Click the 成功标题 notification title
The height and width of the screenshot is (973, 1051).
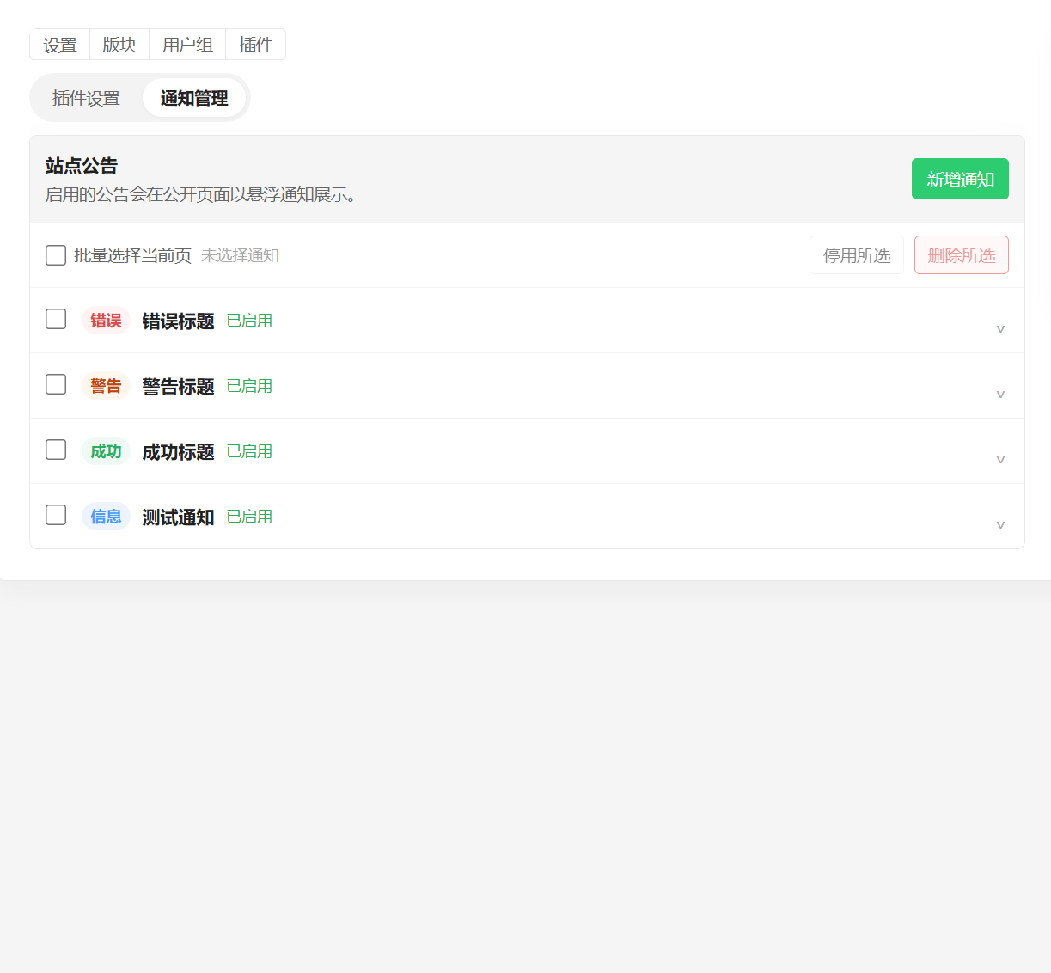[178, 451]
